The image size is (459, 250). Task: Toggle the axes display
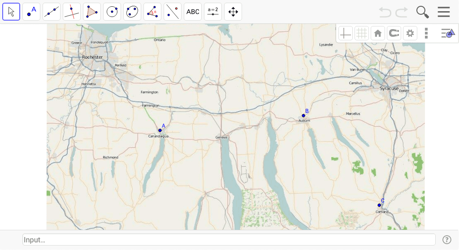(x=346, y=33)
